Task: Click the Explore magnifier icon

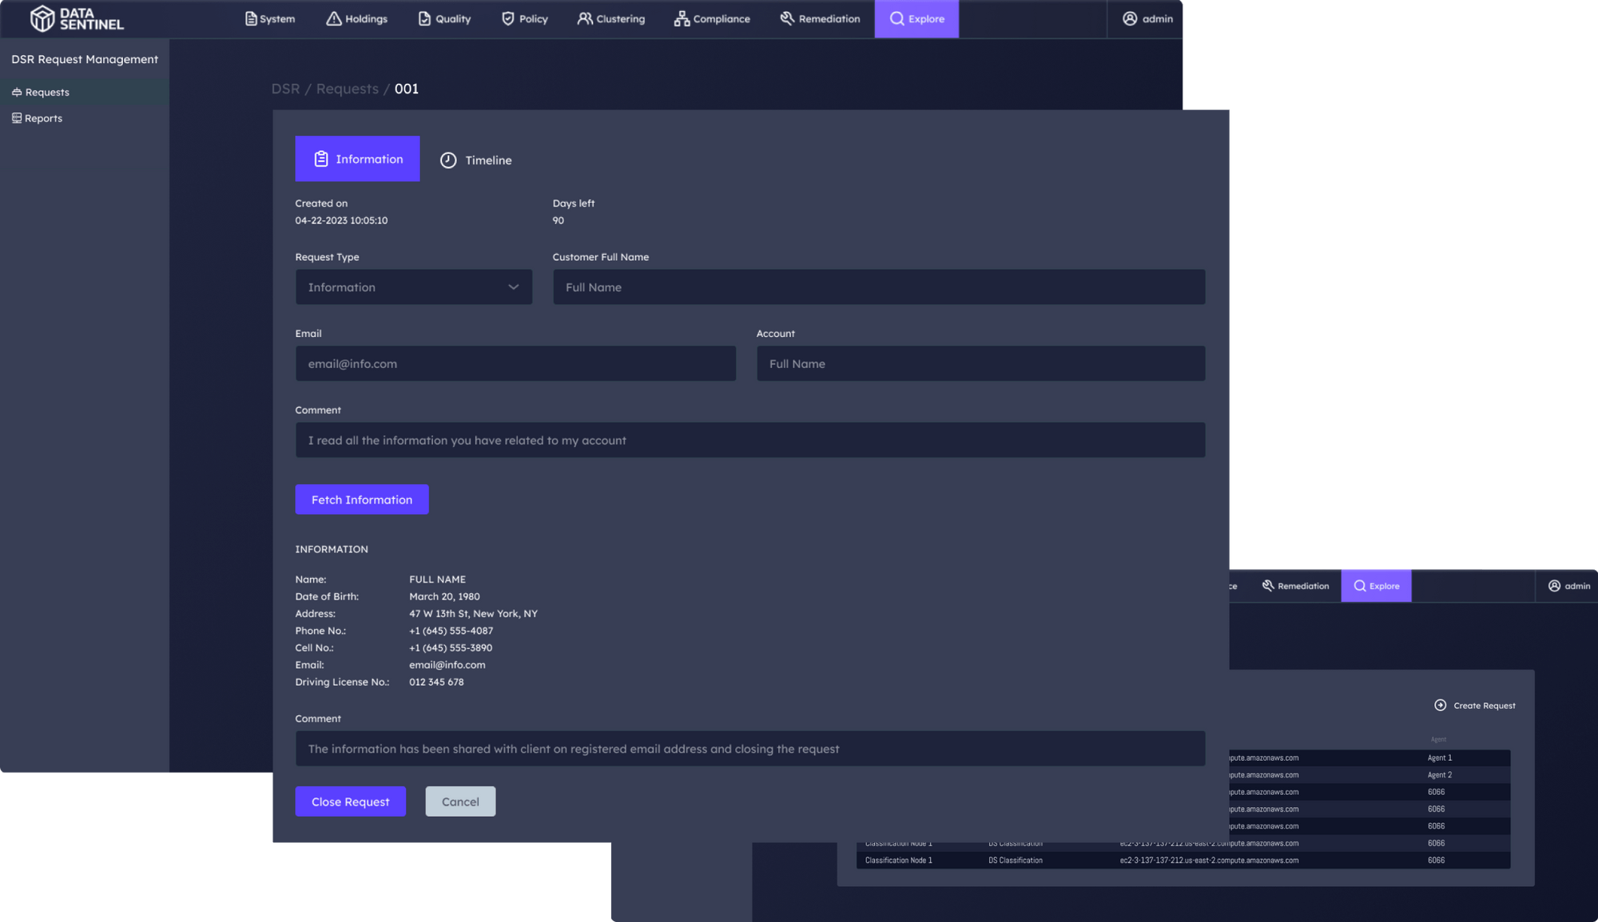Action: point(896,18)
